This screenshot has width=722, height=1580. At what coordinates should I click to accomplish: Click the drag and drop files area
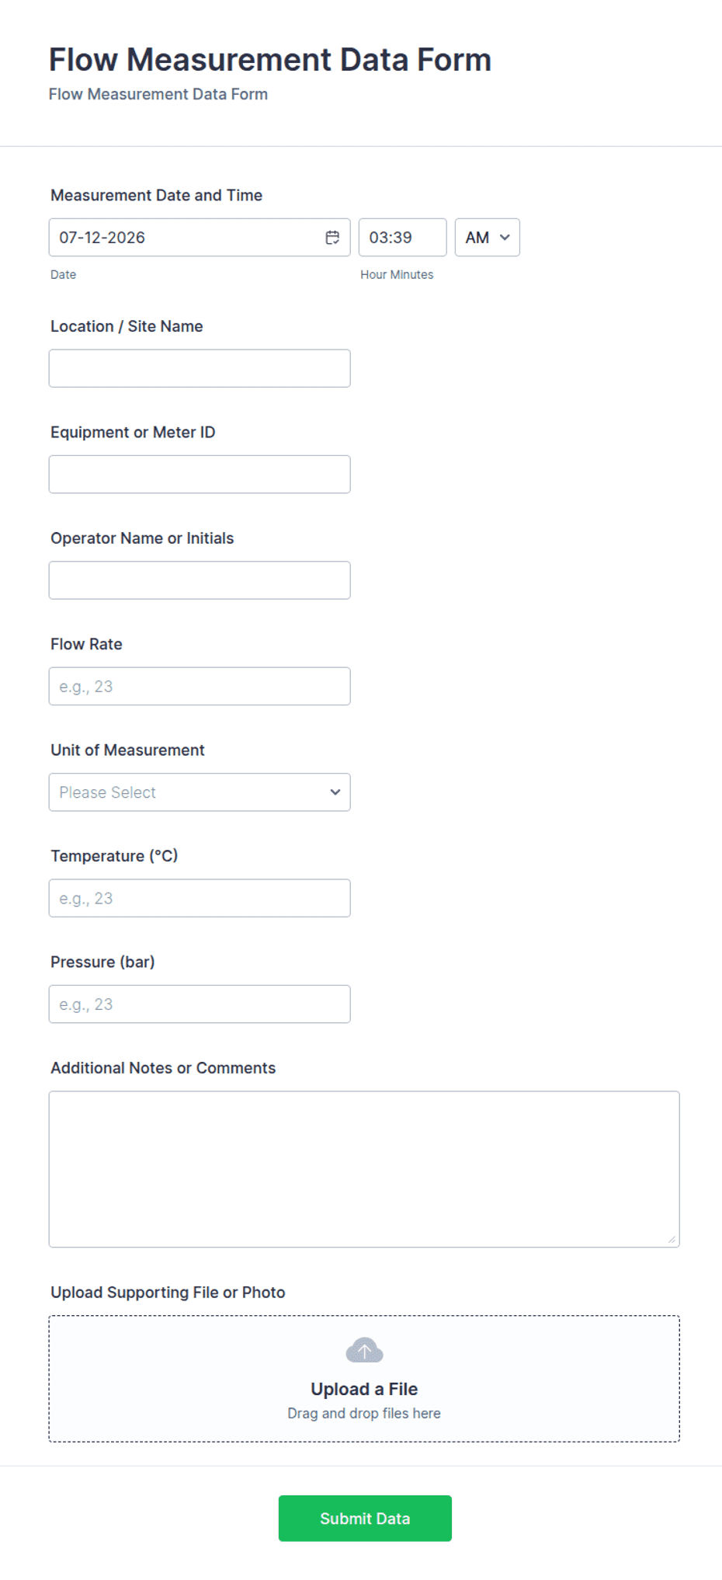[364, 1379]
